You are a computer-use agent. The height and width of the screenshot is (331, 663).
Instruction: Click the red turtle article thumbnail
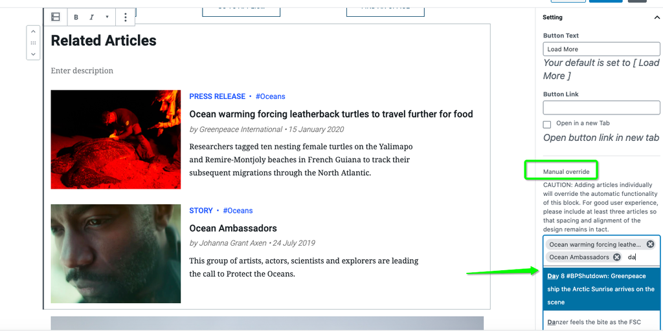pyautogui.click(x=116, y=140)
